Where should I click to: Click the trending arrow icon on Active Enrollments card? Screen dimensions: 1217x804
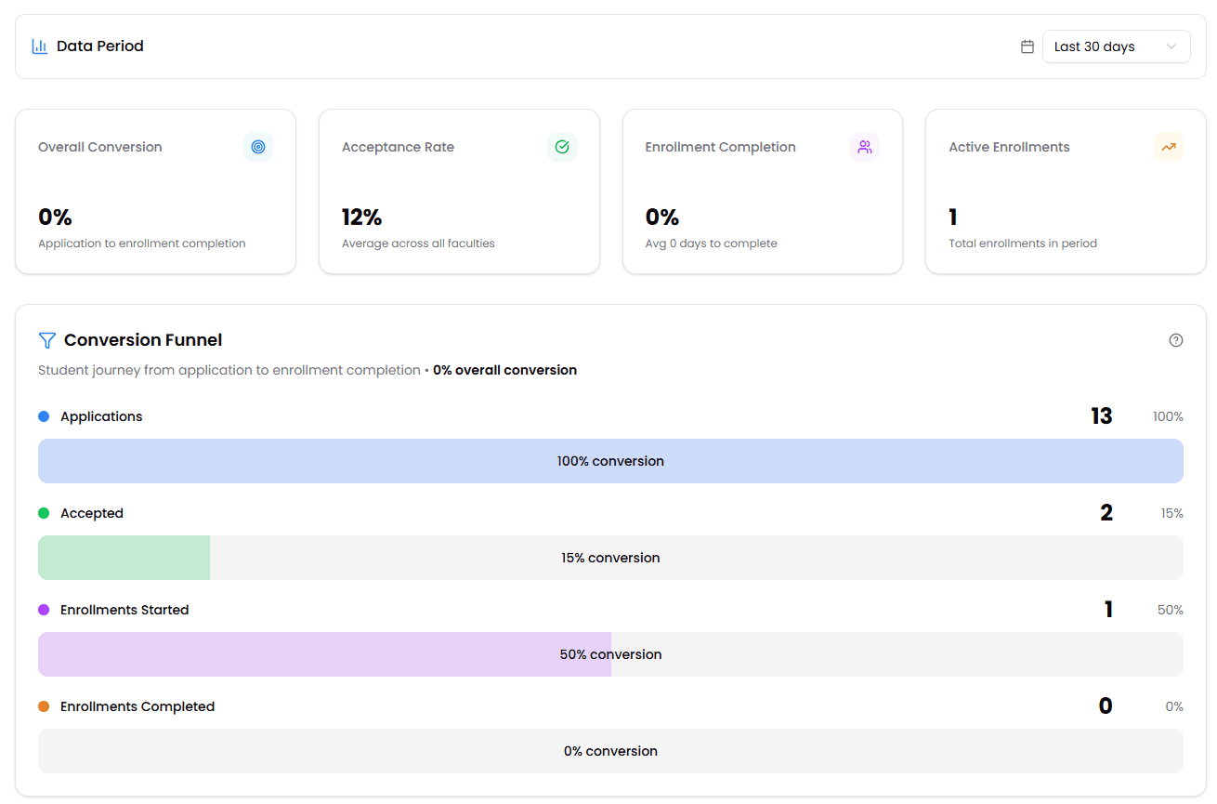1169,147
